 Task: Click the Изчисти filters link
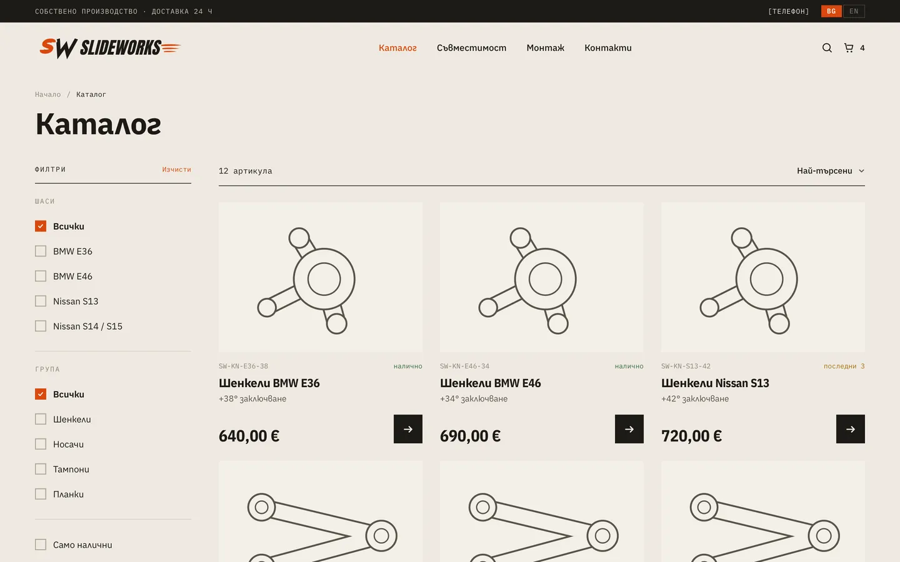177,169
